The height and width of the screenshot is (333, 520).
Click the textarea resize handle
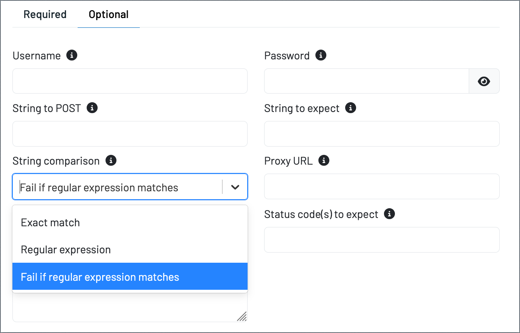click(242, 316)
